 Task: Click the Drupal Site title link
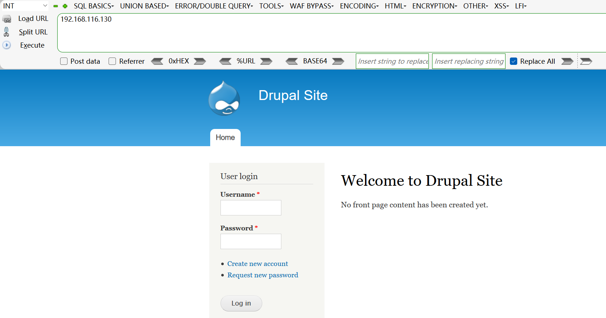(x=293, y=95)
